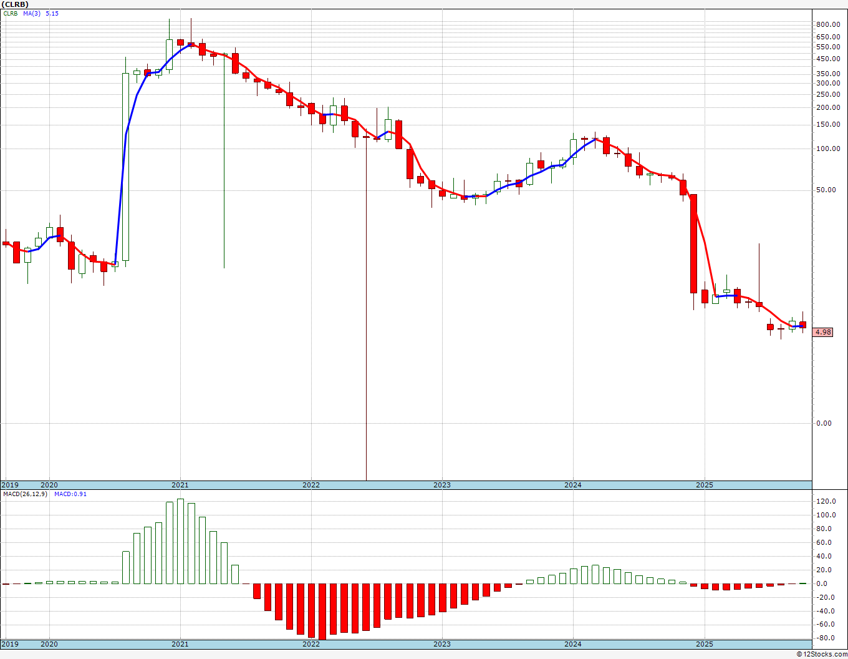The image size is (848, 659).
Task: Click the 4.98 current price tag
Action: point(823,332)
